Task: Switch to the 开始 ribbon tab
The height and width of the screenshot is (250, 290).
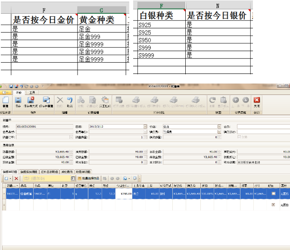Action: pos(19,92)
